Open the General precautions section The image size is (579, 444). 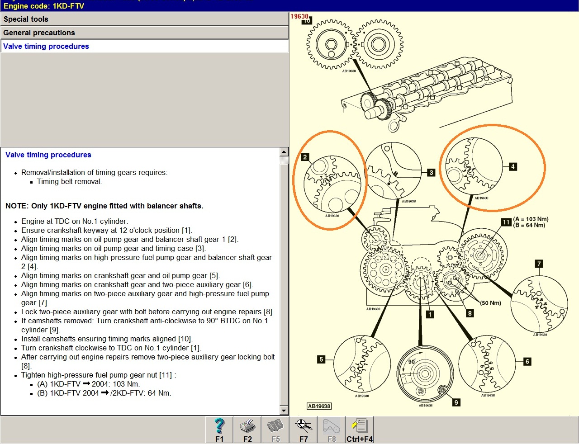click(144, 33)
